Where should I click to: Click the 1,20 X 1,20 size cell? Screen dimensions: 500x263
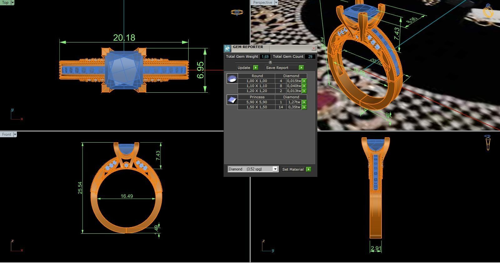(256, 91)
